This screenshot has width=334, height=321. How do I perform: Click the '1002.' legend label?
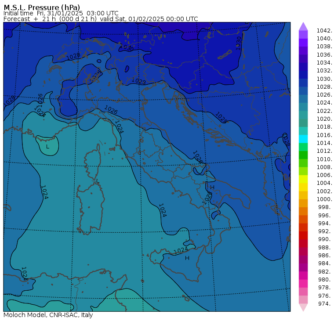pos(324,191)
